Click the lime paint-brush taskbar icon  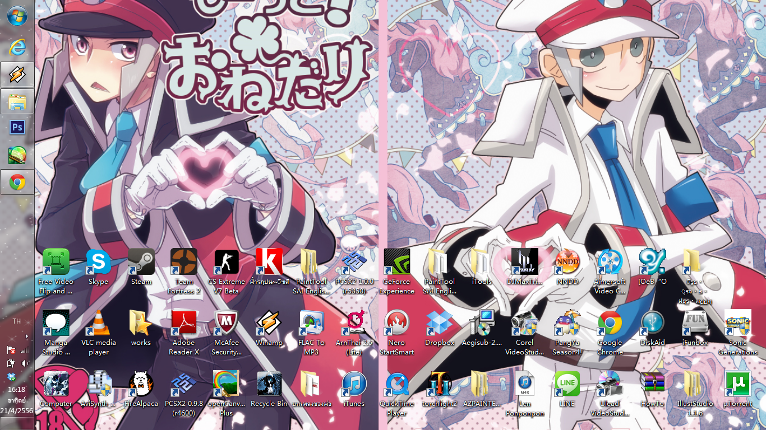tap(17, 155)
